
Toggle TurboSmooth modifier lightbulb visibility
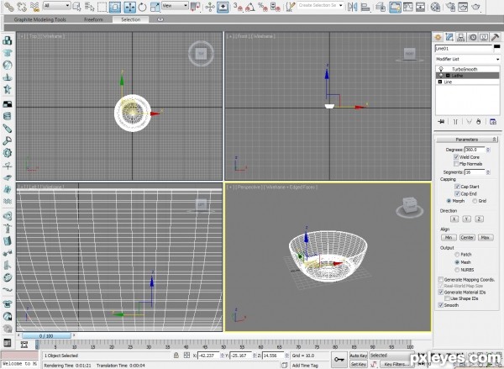point(441,69)
